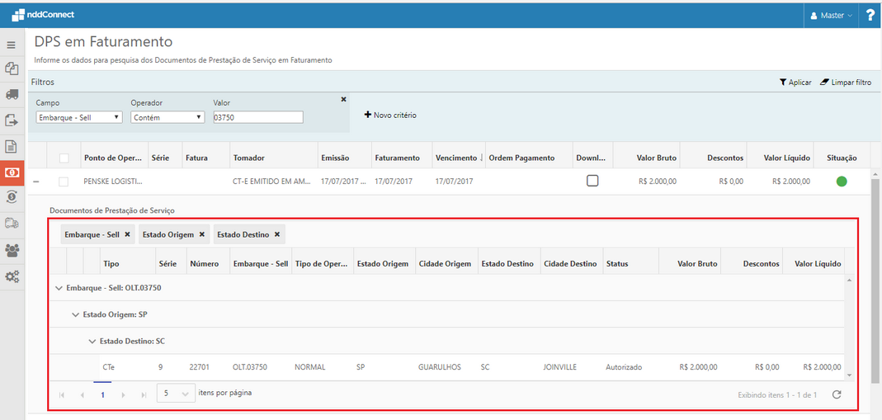Click the money bill sidebar icon

pyautogui.click(x=12, y=172)
